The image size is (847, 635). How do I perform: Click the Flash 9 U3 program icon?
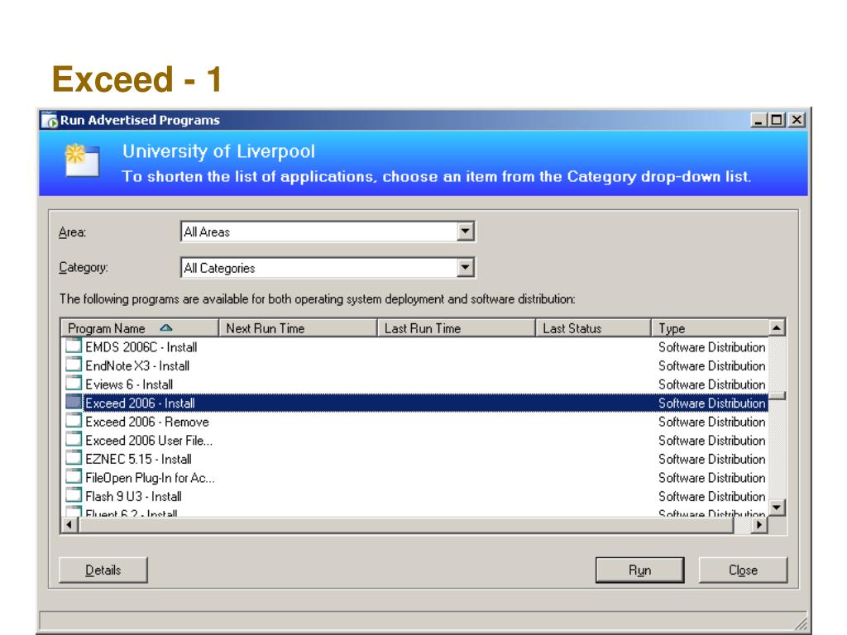pyautogui.click(x=74, y=495)
